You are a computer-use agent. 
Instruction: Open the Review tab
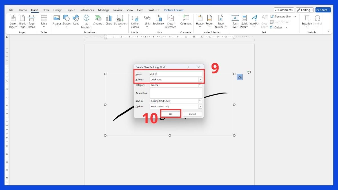point(118,10)
